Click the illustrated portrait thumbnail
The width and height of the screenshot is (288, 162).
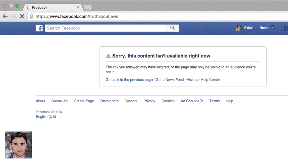18,145
